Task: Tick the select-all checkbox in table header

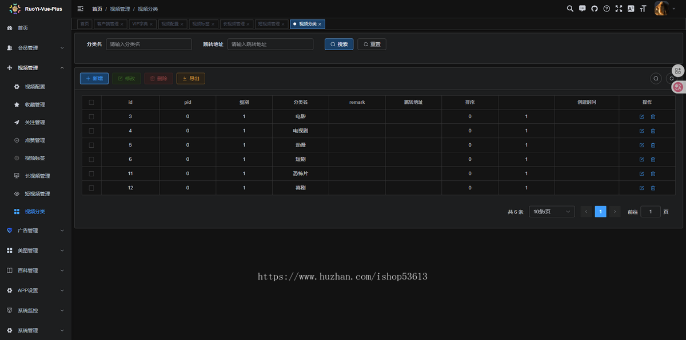Action: 91,102
